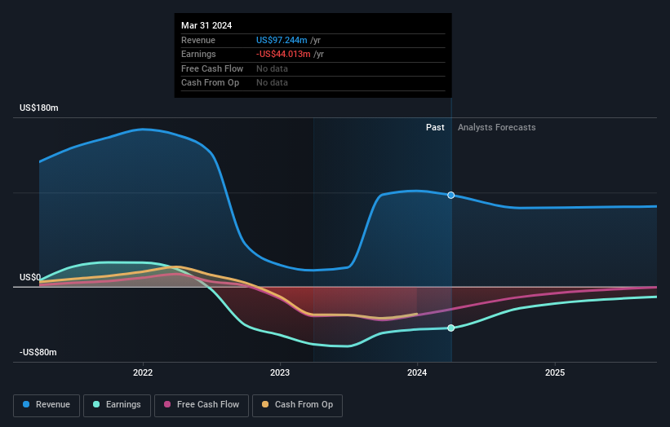Image resolution: width=670 pixels, height=427 pixels.
Task: Click the 'Past' label on chart
Action: (435, 128)
